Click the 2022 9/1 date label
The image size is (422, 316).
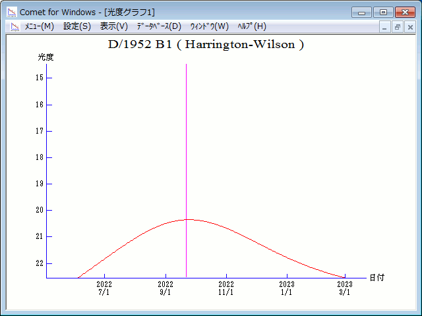tap(166, 288)
